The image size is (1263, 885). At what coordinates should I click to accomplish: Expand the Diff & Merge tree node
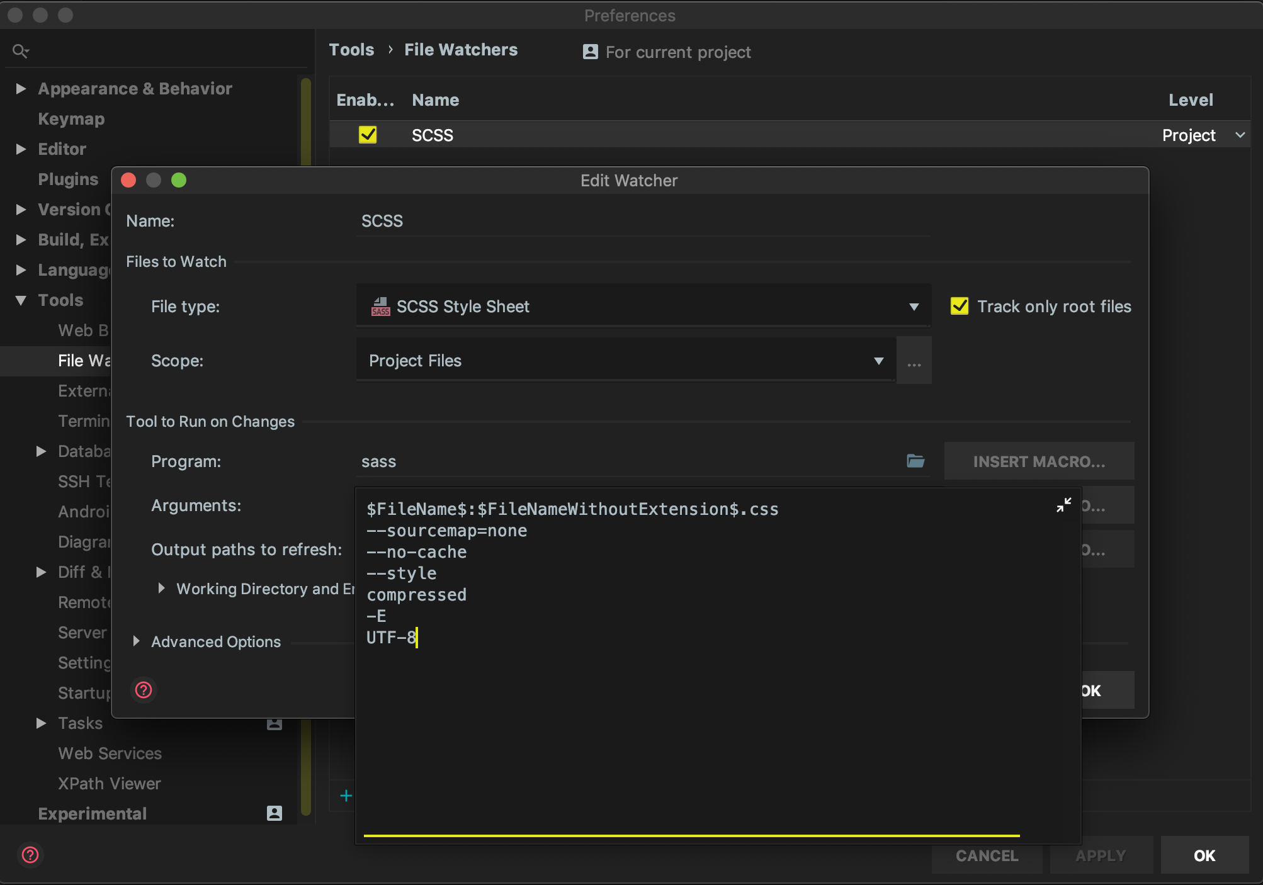(x=41, y=572)
